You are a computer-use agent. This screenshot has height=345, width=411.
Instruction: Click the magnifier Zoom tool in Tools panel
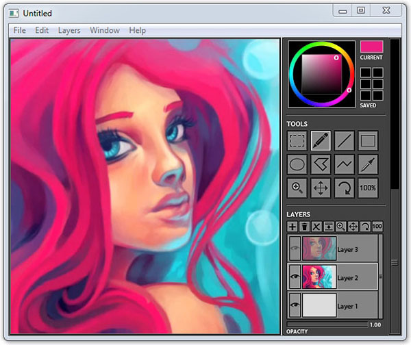[x=297, y=188]
